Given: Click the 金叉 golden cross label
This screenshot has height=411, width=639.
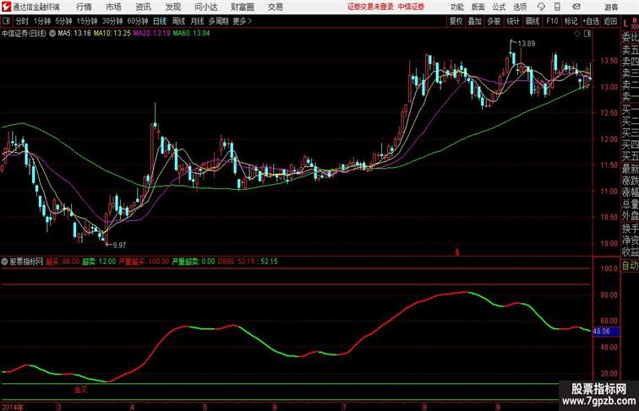Looking at the screenshot, I should [x=80, y=390].
